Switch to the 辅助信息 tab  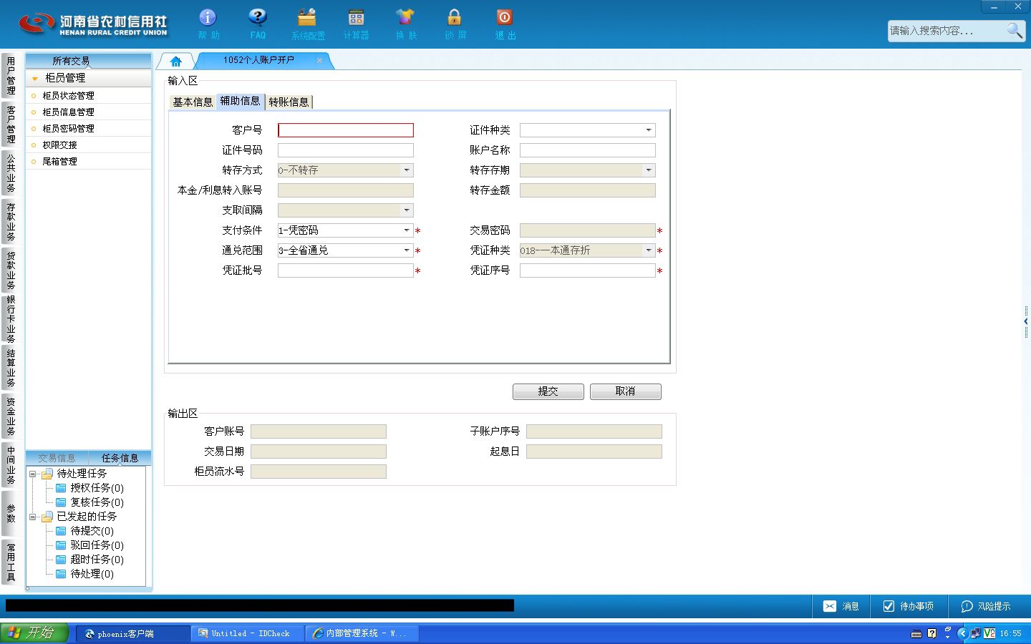(240, 101)
